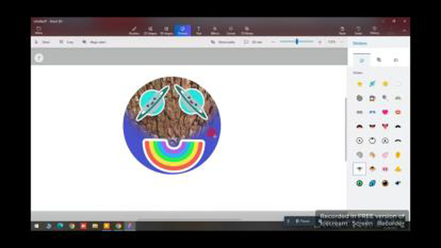Image resolution: width=441 pixels, height=248 pixels.
Task: Click the currently selected outlined sticker
Action: [x=360, y=169]
